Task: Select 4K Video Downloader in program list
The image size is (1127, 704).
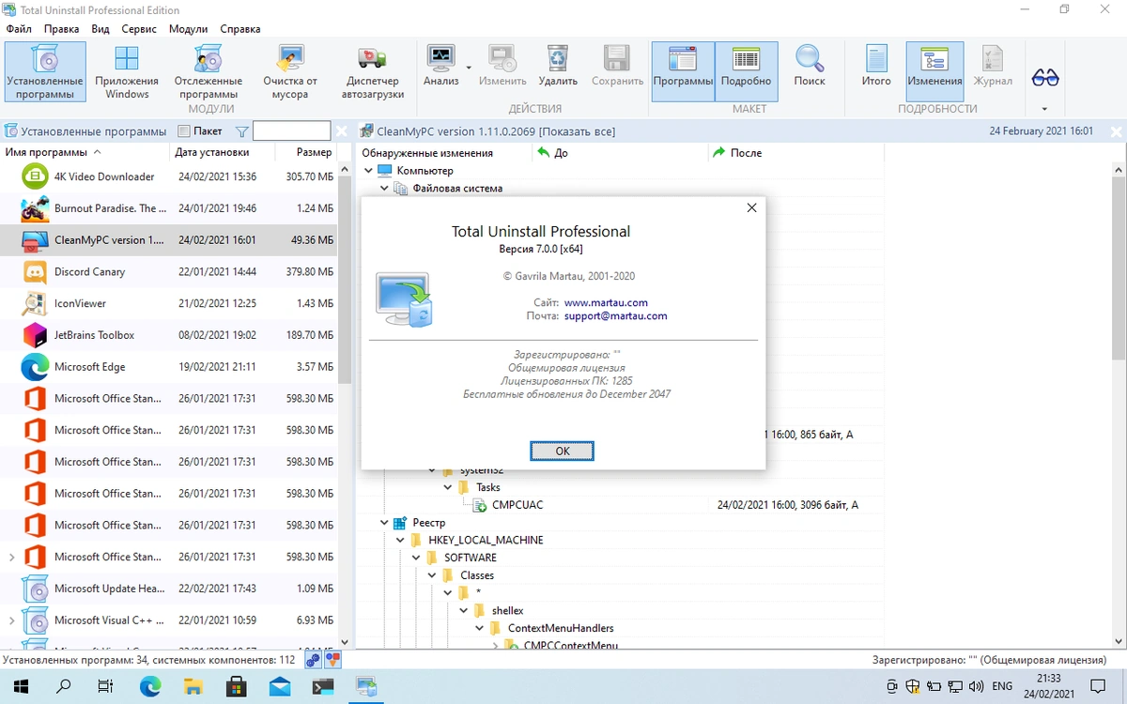Action: coord(169,176)
